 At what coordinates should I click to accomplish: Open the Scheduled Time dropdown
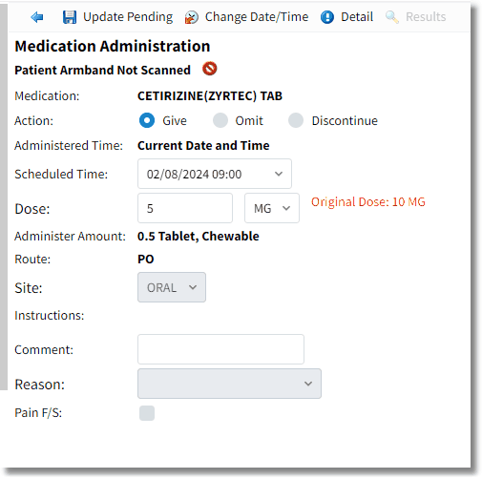(x=215, y=174)
